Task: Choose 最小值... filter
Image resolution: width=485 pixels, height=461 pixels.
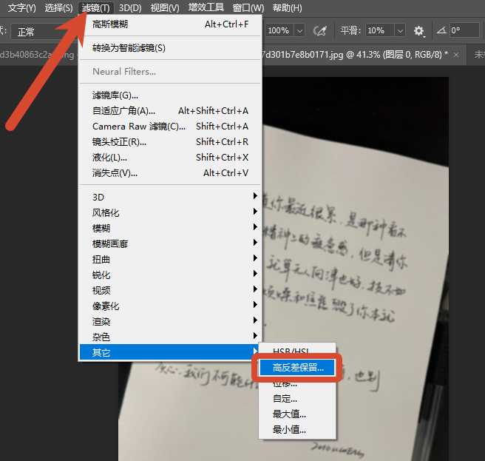Action: tap(297, 429)
